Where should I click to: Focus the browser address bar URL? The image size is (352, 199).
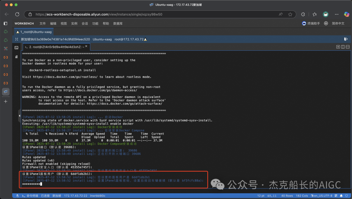99,14
